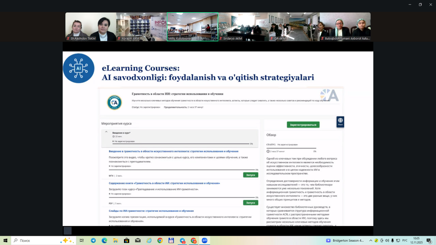Screen dimensions: 436x245
Task: Mute the Sh.Rashidov TAKM participant microphone
Action: 68,38
